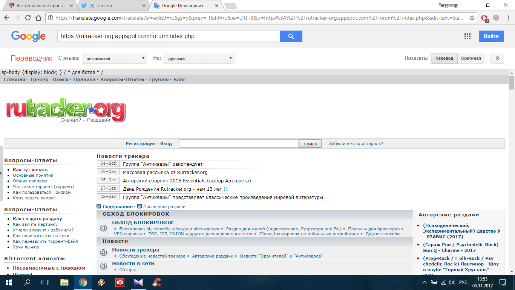
Task: Open the Вход link
Action: click(x=166, y=143)
